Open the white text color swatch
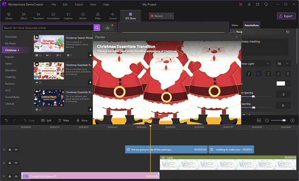Viewport: 299px width, 181px height. pyautogui.click(x=281, y=83)
